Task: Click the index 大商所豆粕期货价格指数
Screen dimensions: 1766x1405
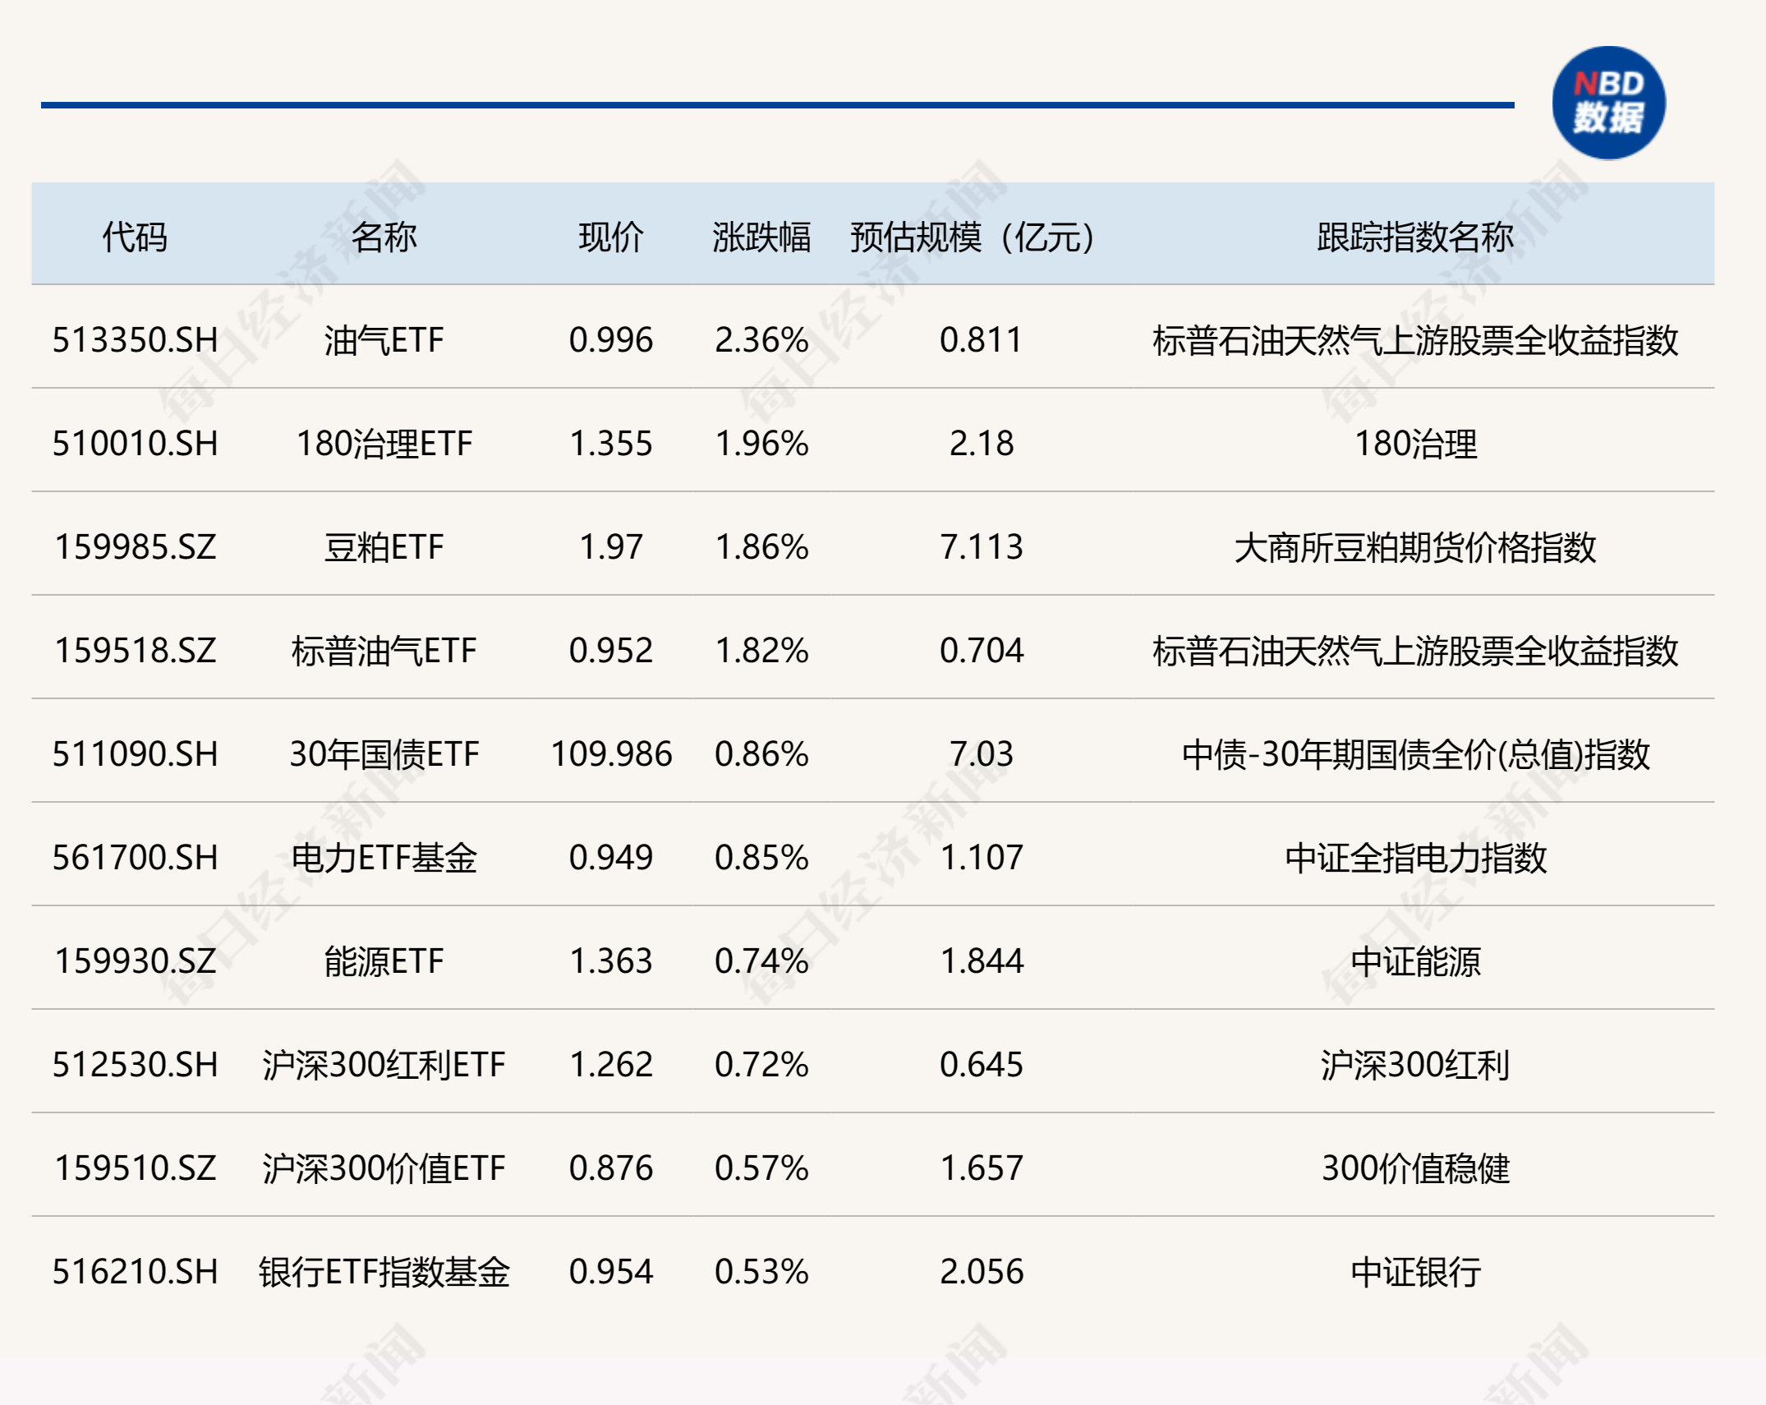Action: coord(1415,547)
